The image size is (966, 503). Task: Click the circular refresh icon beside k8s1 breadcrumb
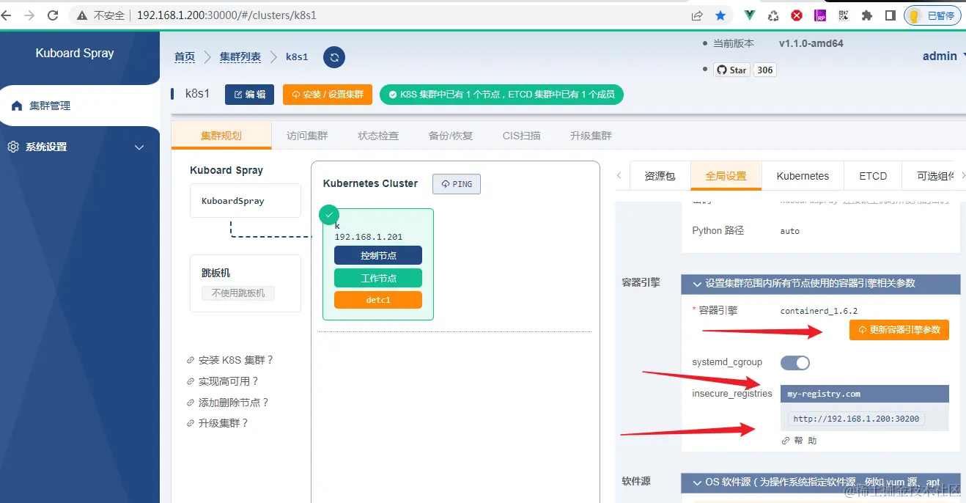[x=334, y=57]
